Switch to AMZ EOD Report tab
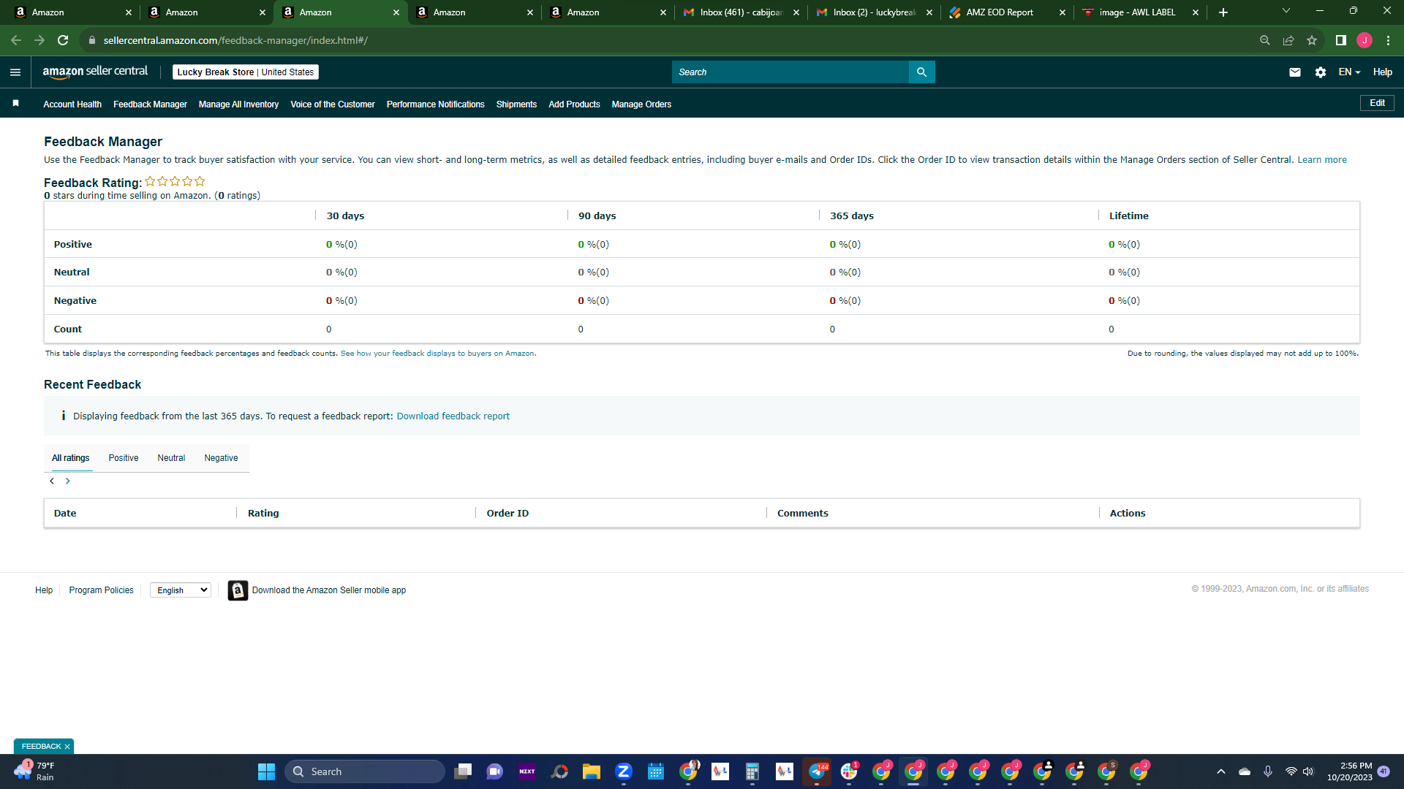Image resolution: width=1404 pixels, height=789 pixels. (1007, 12)
